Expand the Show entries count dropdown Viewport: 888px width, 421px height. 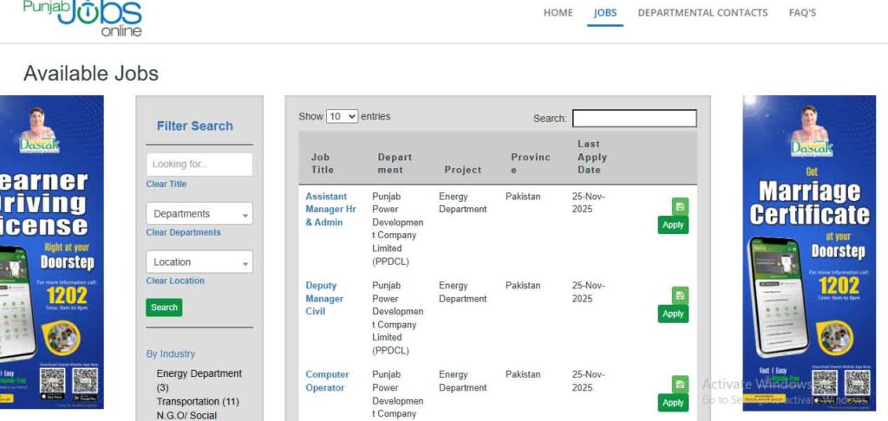pos(342,116)
